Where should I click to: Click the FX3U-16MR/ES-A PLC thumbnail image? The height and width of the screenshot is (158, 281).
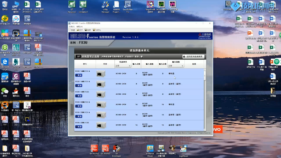[101, 74]
